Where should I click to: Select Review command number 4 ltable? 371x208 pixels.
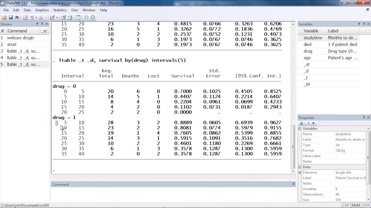click(25, 58)
